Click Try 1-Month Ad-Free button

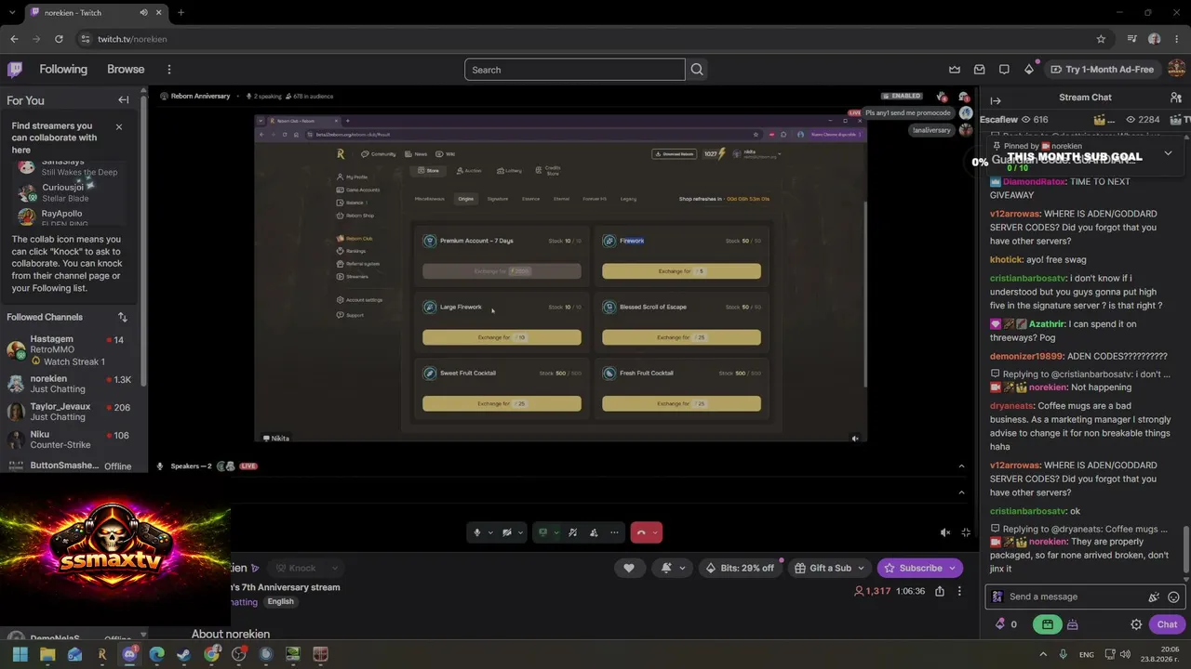[1101, 70]
